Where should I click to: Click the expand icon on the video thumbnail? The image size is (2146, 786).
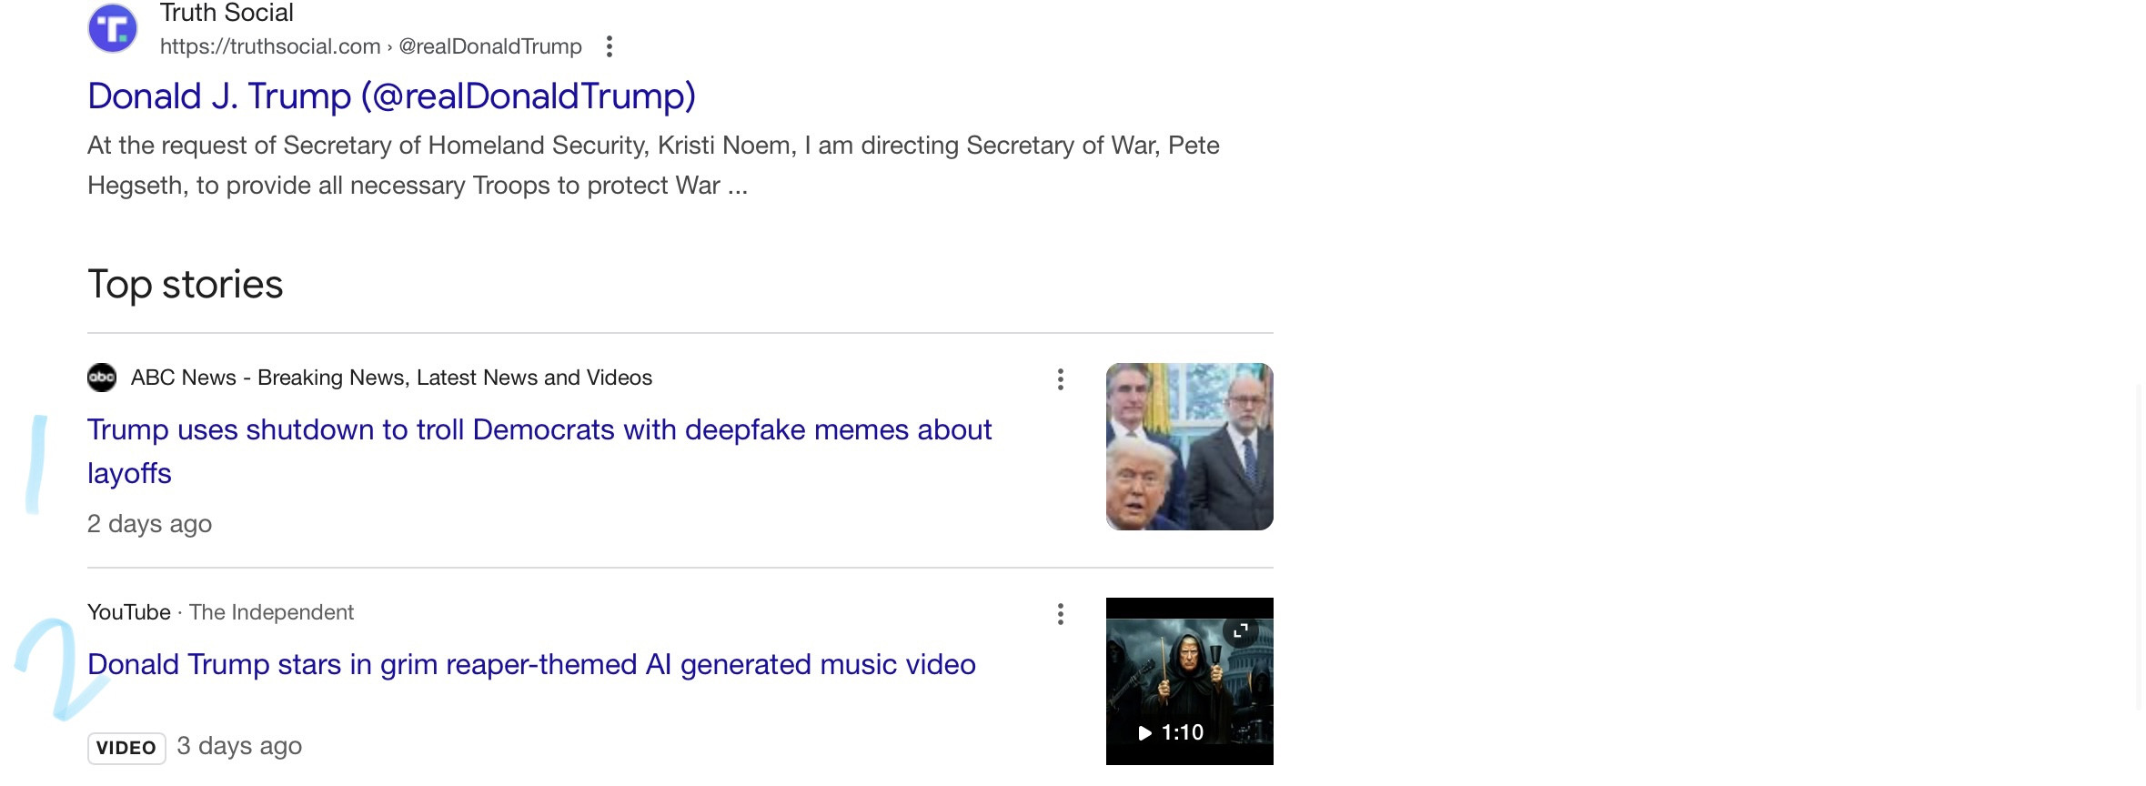(1240, 630)
